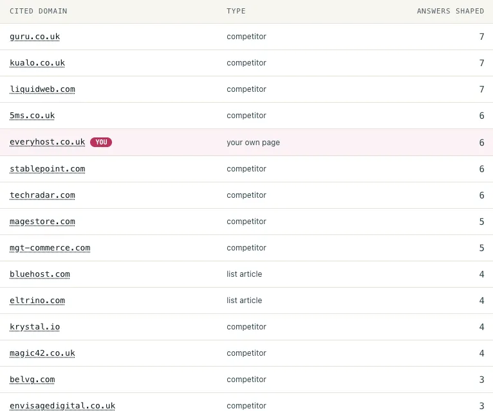
Task: Click answers count 5 in magestore.com row
Action: click(481, 222)
